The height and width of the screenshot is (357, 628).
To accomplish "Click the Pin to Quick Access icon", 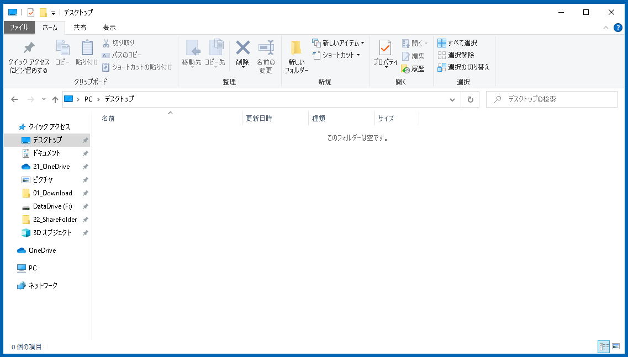I will point(29,49).
